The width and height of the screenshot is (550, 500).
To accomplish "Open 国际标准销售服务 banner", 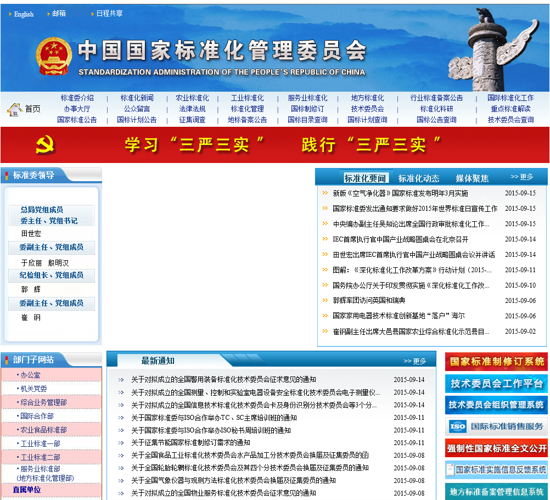I will [x=496, y=426].
